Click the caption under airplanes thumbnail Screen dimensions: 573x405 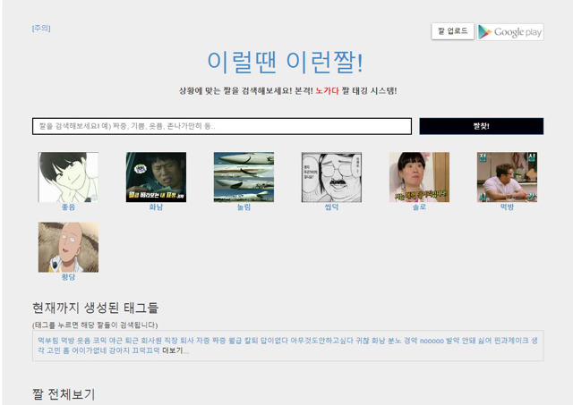pyautogui.click(x=244, y=207)
